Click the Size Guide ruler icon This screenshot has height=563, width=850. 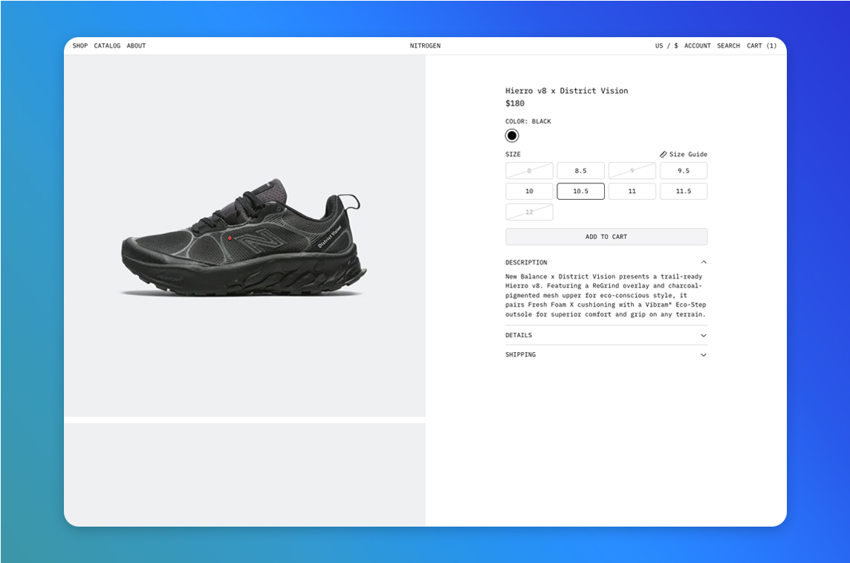pyautogui.click(x=663, y=154)
